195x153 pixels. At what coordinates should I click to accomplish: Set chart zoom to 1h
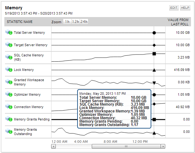coord(67,22)
